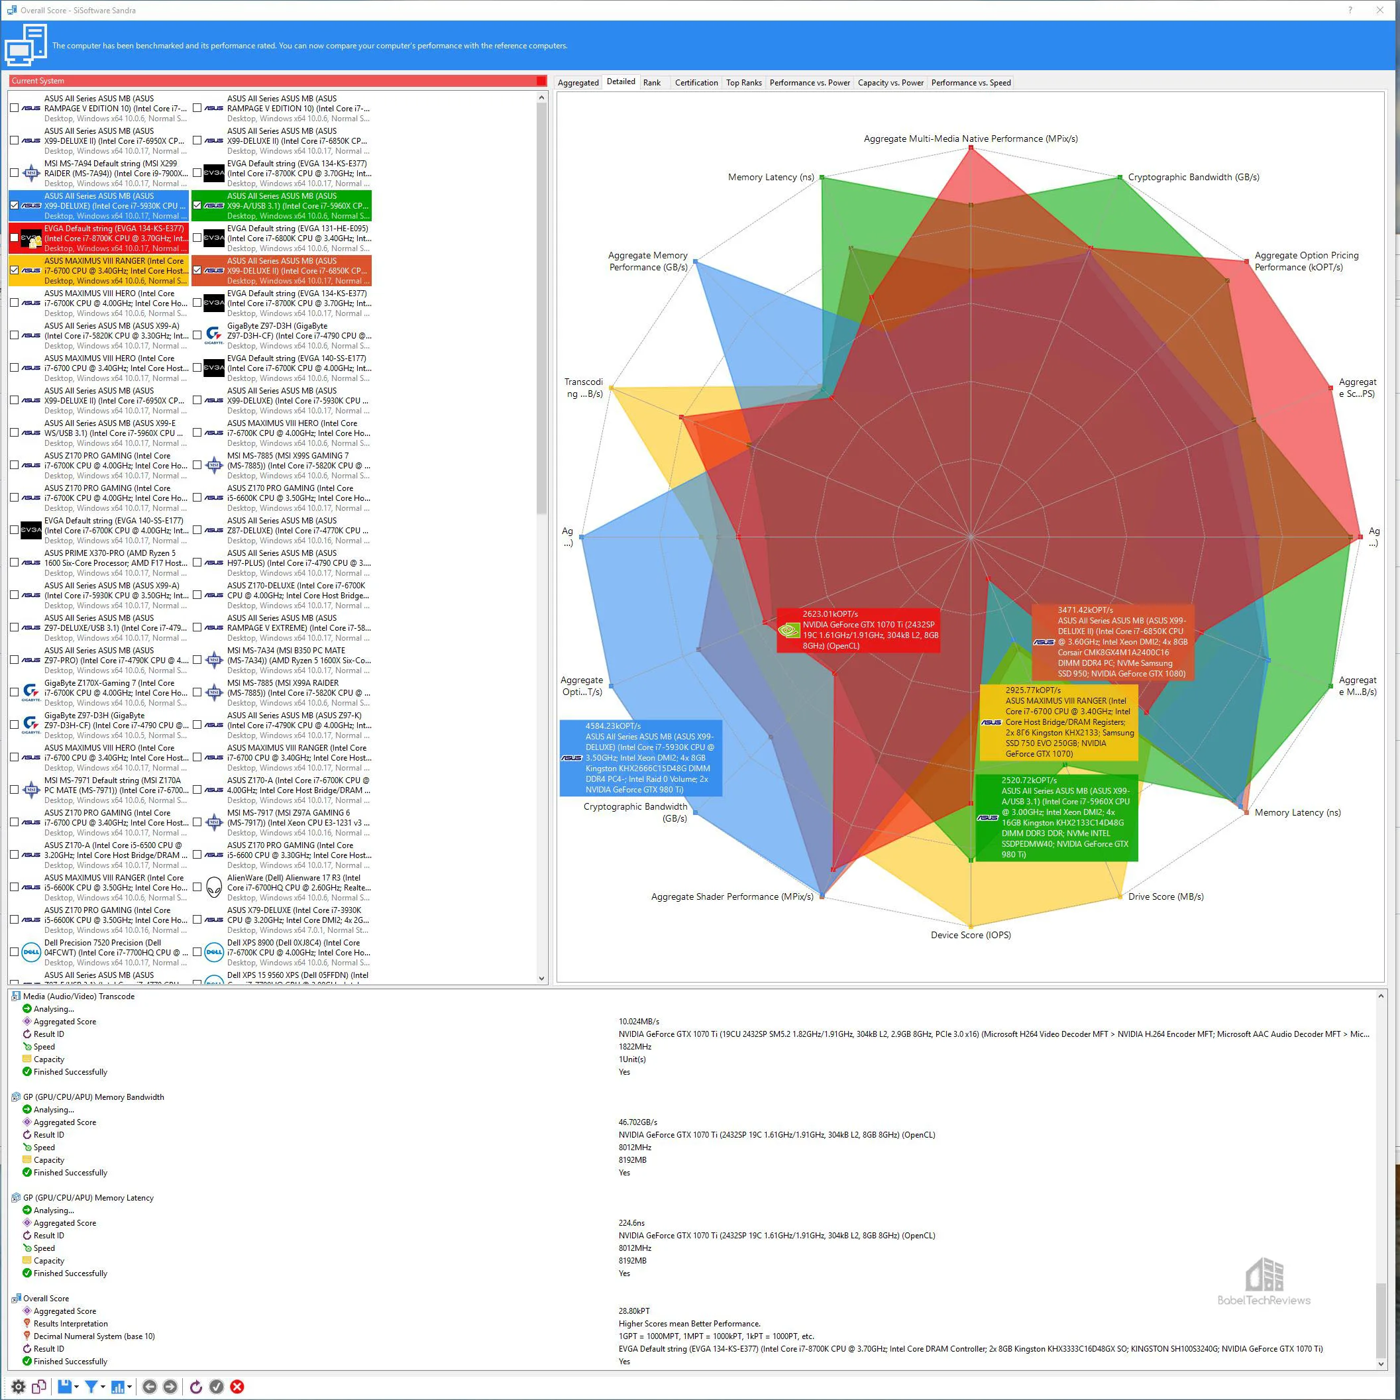The height and width of the screenshot is (1400, 1400).
Task: Uncheck the yellow MAXIMUS VIII RANGER i7-6700 entry
Action: tap(15, 270)
